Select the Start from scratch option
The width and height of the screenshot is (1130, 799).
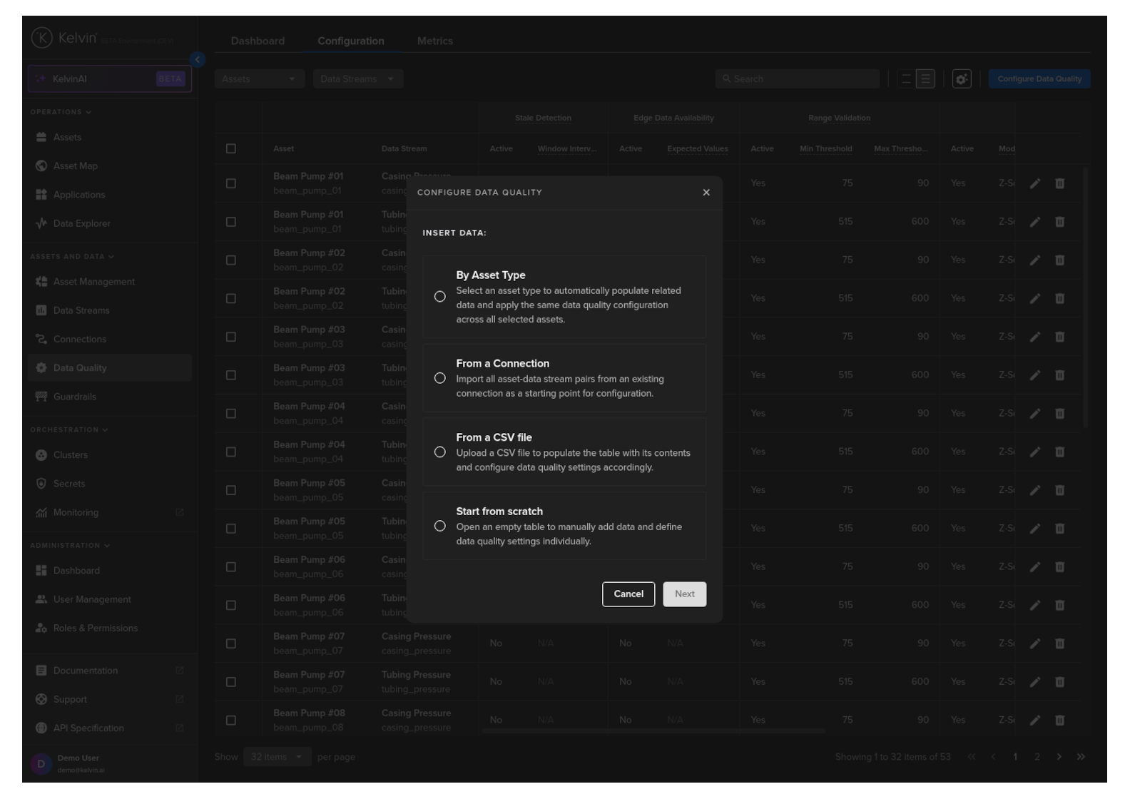440,526
